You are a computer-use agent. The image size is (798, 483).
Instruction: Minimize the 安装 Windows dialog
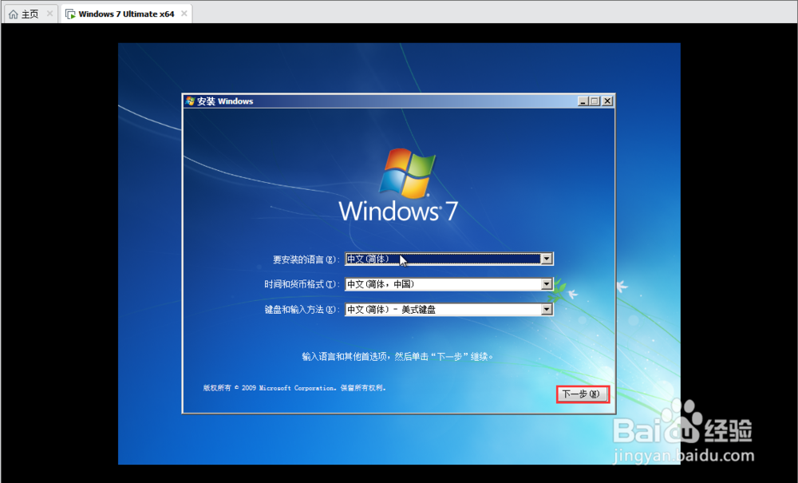(583, 101)
